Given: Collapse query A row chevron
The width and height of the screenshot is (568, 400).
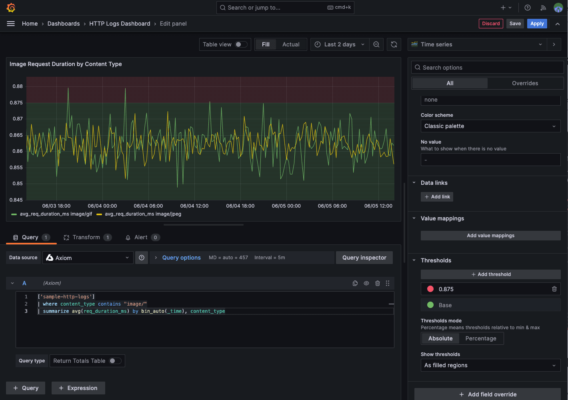Looking at the screenshot, I should tap(12, 283).
